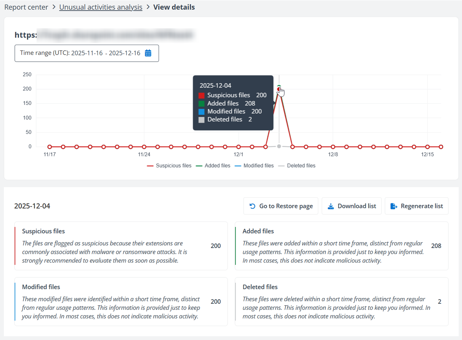Click the red square beside Suspicious files in the tooltip
Viewport: 462px width, 340px height.
click(x=202, y=95)
